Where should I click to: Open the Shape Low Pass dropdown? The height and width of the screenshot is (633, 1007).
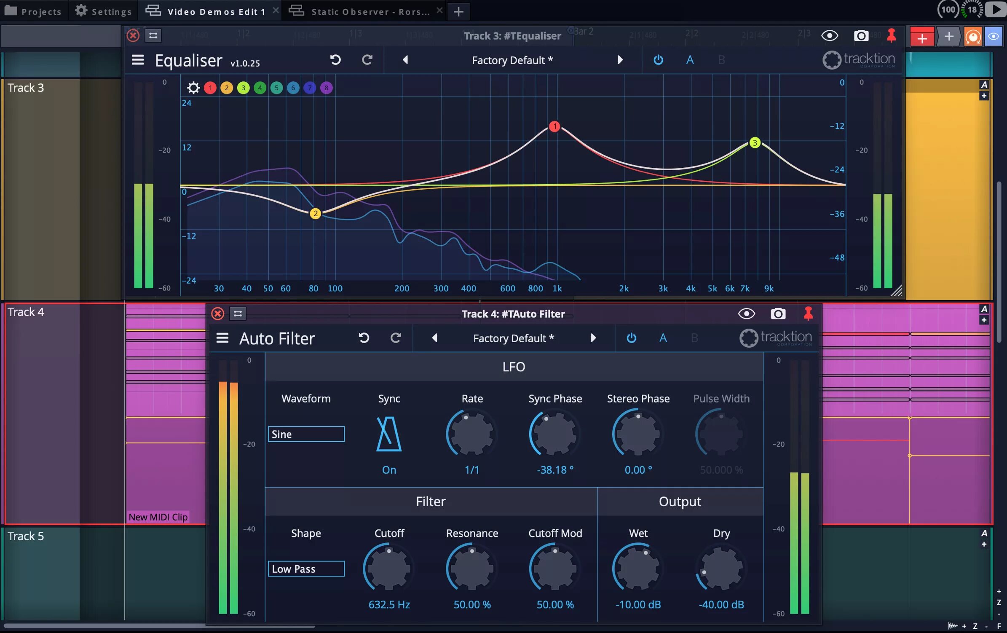[x=306, y=569]
